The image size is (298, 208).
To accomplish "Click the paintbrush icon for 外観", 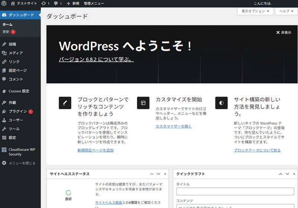I will click(x=4, y=103).
